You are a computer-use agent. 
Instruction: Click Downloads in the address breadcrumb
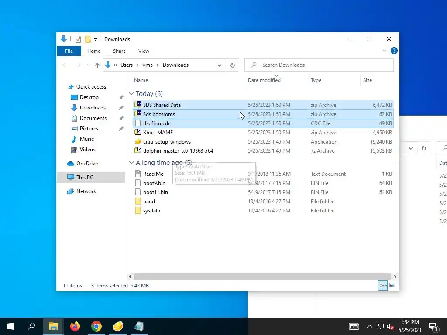[175, 65]
